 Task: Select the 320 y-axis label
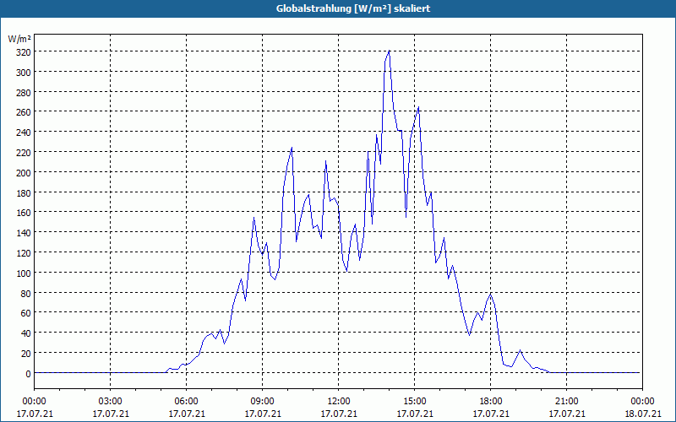click(24, 52)
